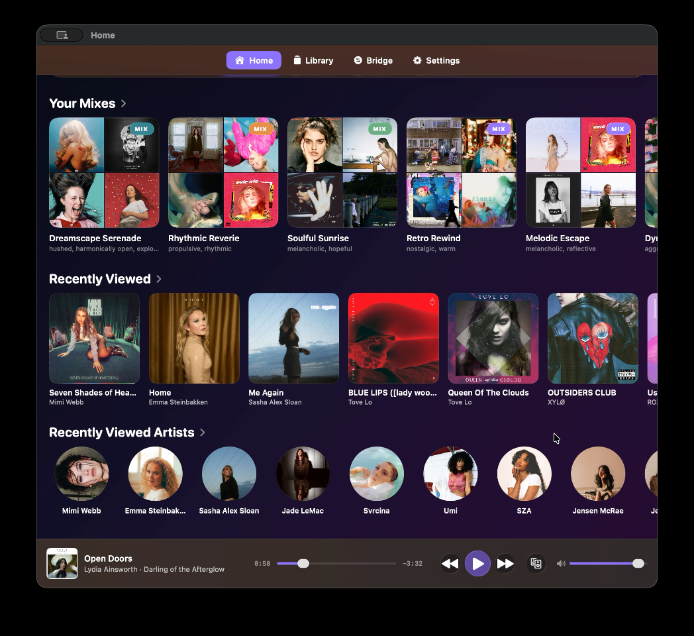Click the 0:50 elapsed time label
This screenshot has width=694, height=636.
point(262,563)
